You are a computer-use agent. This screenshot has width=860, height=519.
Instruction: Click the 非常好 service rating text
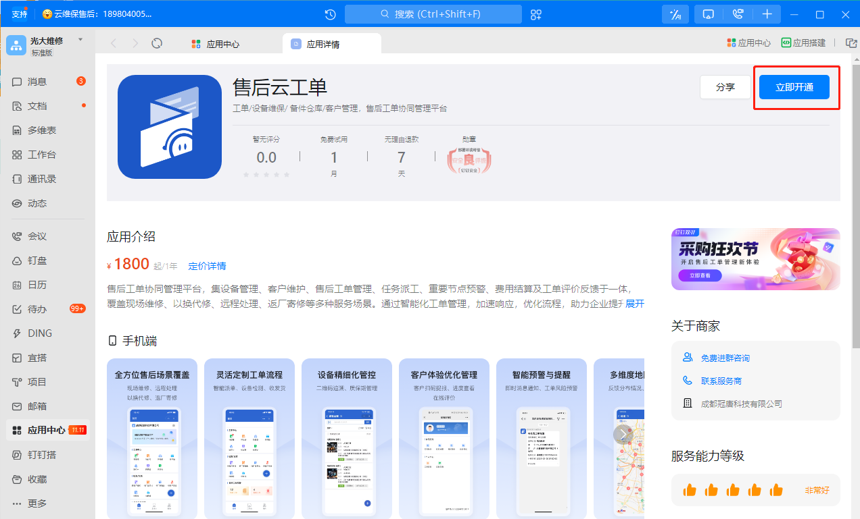coord(817,491)
